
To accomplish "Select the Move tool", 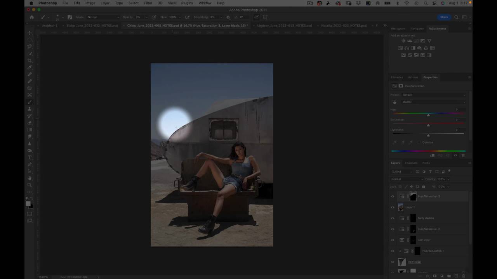I will [30, 33].
